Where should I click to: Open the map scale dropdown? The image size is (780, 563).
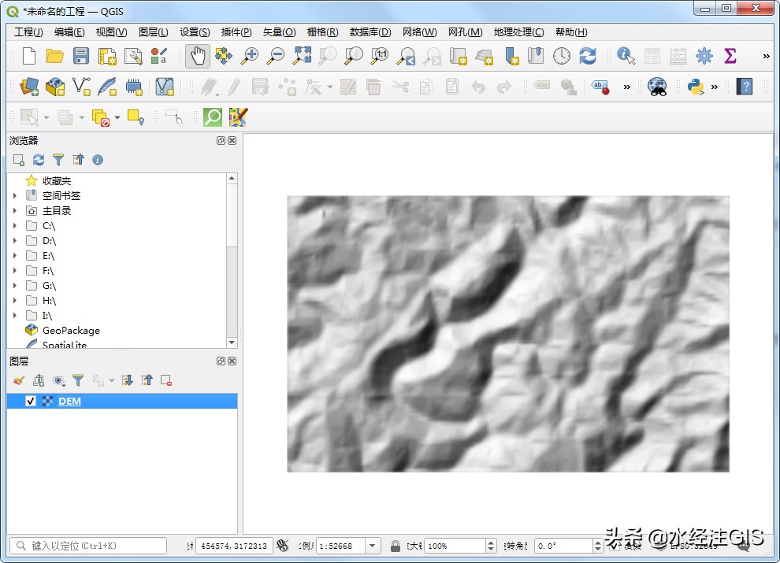(x=373, y=546)
